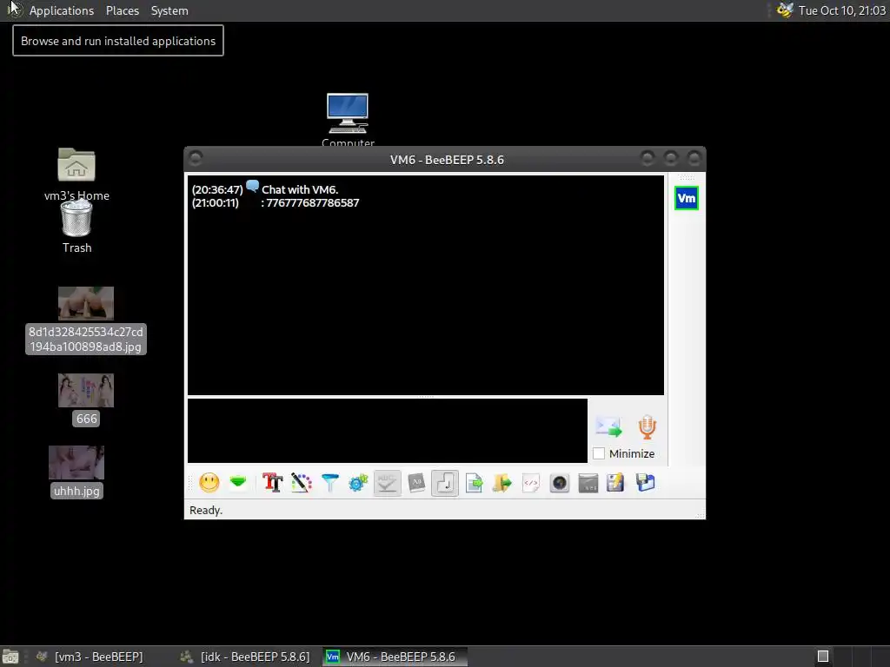Viewport: 890px width, 667px height.
Task: Click the save chat with pencil icon
Action: 616,483
